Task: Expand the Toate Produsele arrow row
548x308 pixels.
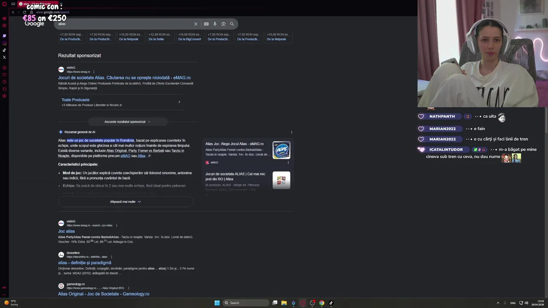Action: coord(122,102)
